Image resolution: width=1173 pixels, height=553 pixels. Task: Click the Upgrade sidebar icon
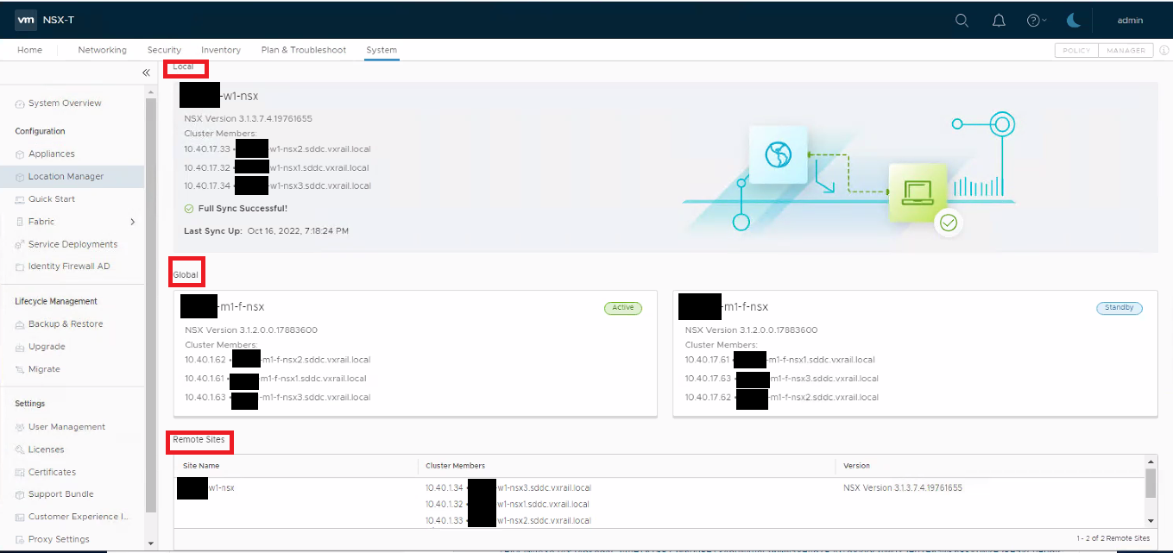pos(20,347)
